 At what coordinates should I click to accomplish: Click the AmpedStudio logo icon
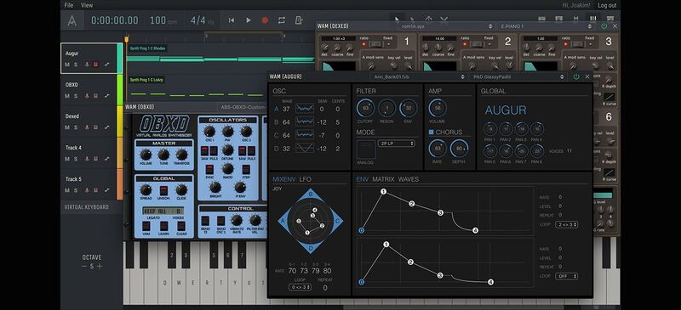72,20
